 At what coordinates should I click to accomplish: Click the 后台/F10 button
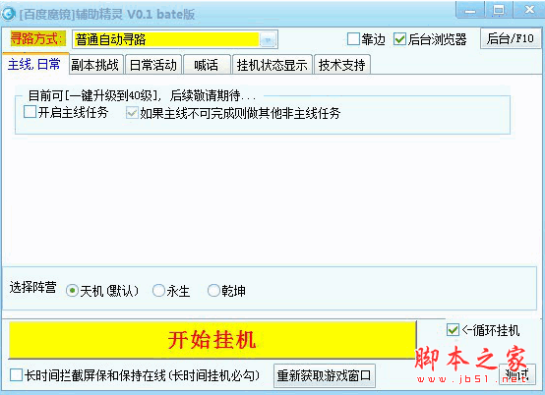511,38
